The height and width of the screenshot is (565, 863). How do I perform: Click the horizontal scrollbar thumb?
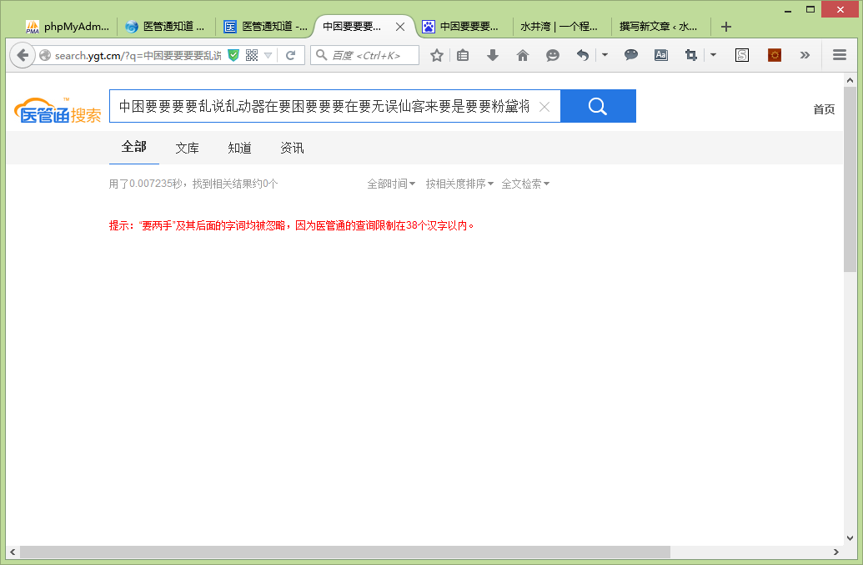(345, 552)
